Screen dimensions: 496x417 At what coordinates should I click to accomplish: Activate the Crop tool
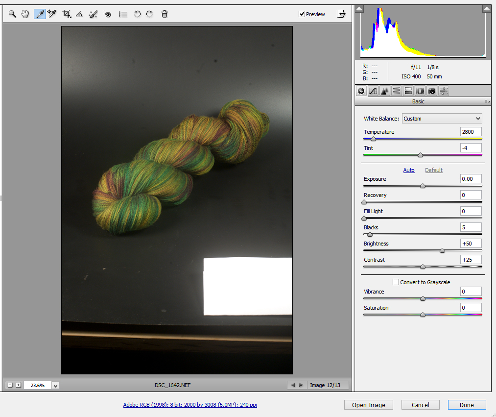(x=67, y=14)
